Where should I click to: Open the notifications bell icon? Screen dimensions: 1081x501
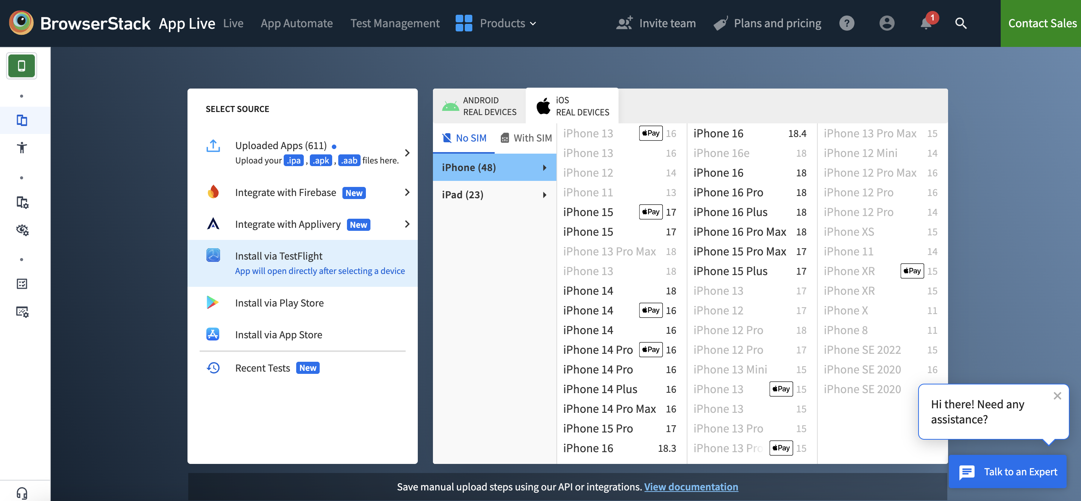[x=926, y=23]
